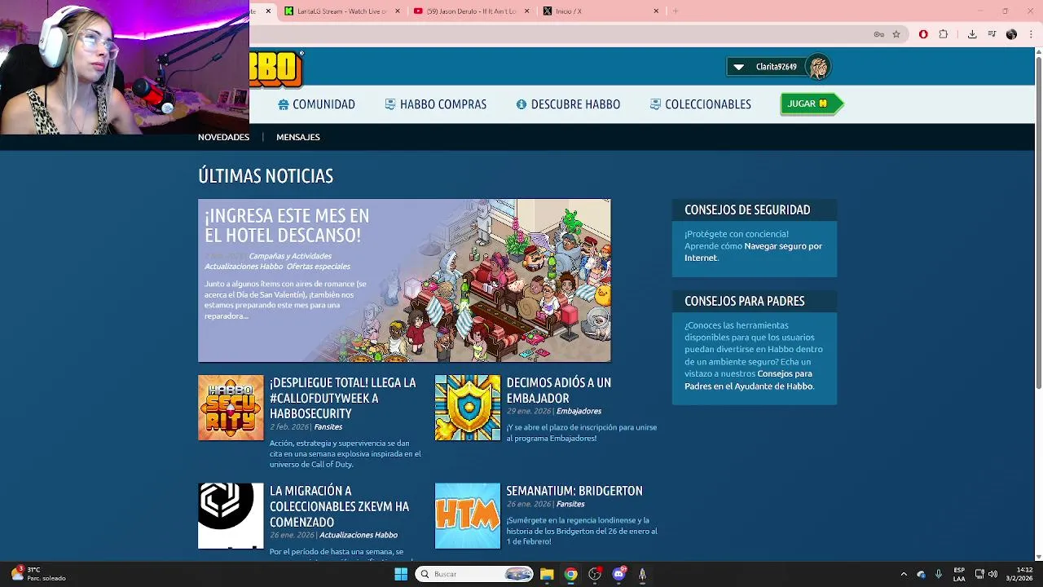Click the red Opera-style extension icon

point(923,34)
